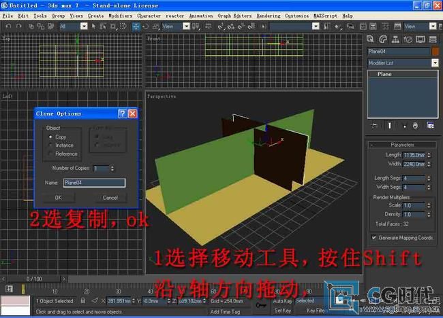
Task: Click Cancel in Clone Options dialog
Action: point(110,198)
